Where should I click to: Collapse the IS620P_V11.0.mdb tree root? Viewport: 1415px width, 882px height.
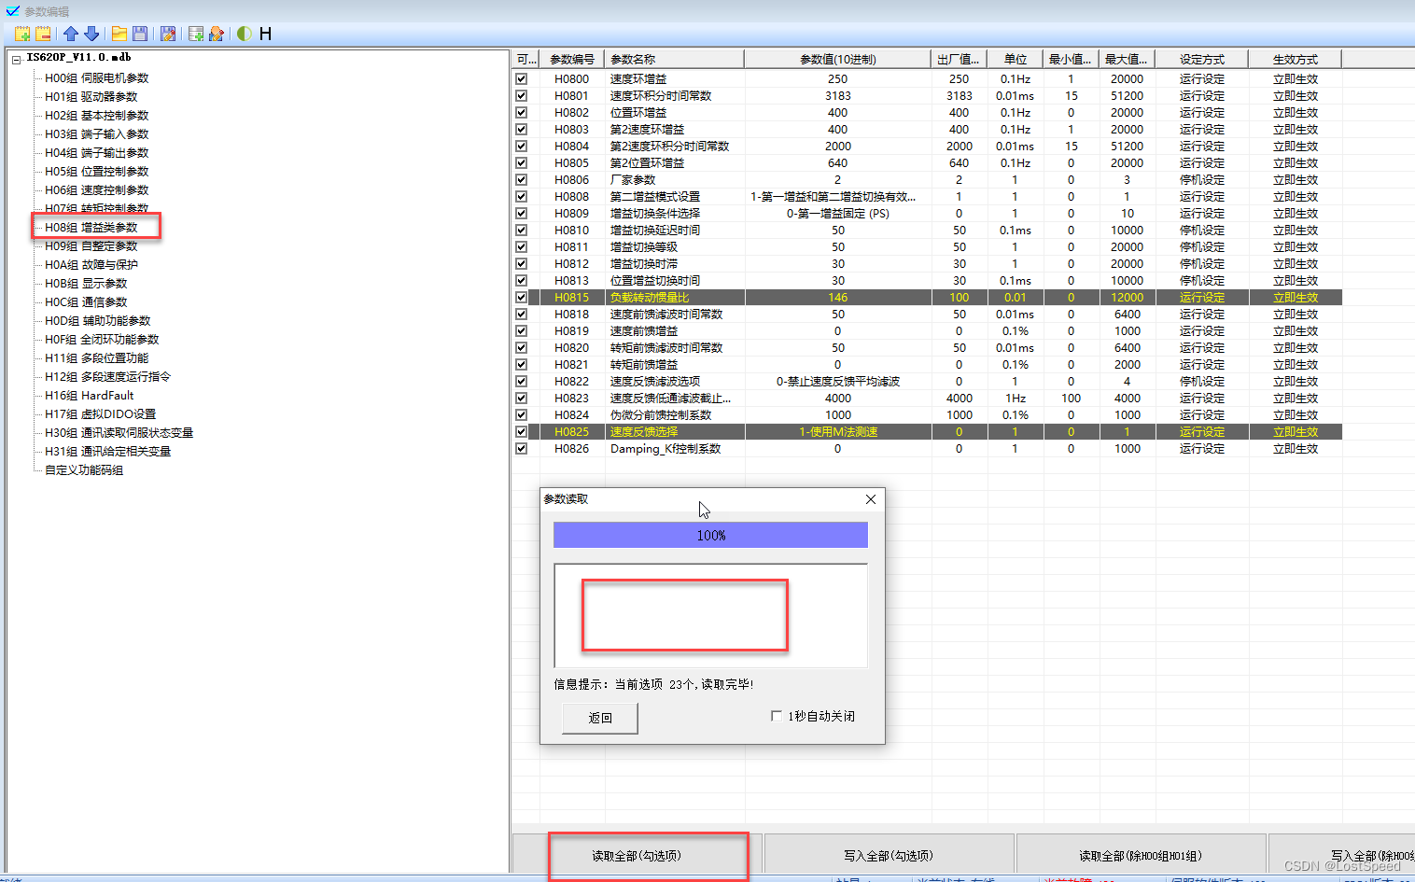[17, 60]
